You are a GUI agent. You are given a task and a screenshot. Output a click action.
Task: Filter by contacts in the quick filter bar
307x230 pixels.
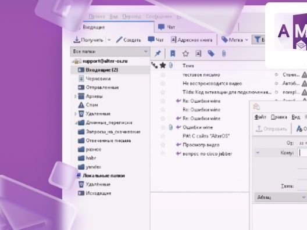click(198, 53)
